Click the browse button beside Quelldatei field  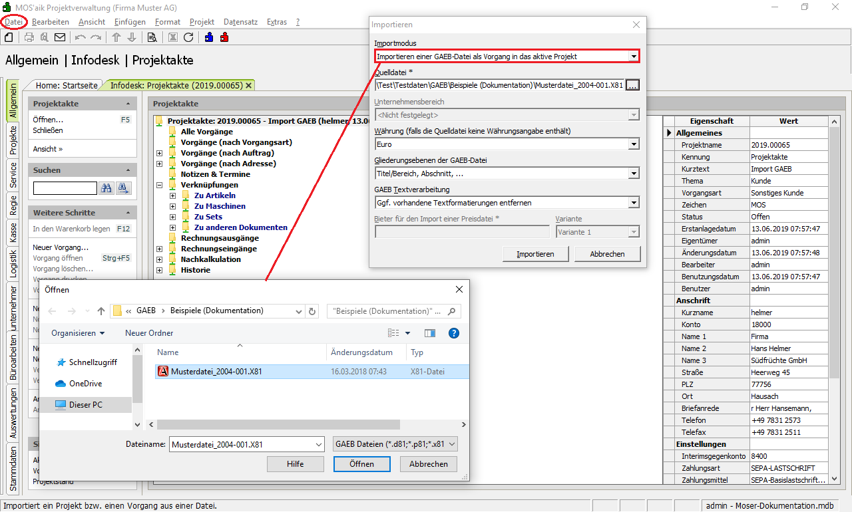(x=632, y=85)
